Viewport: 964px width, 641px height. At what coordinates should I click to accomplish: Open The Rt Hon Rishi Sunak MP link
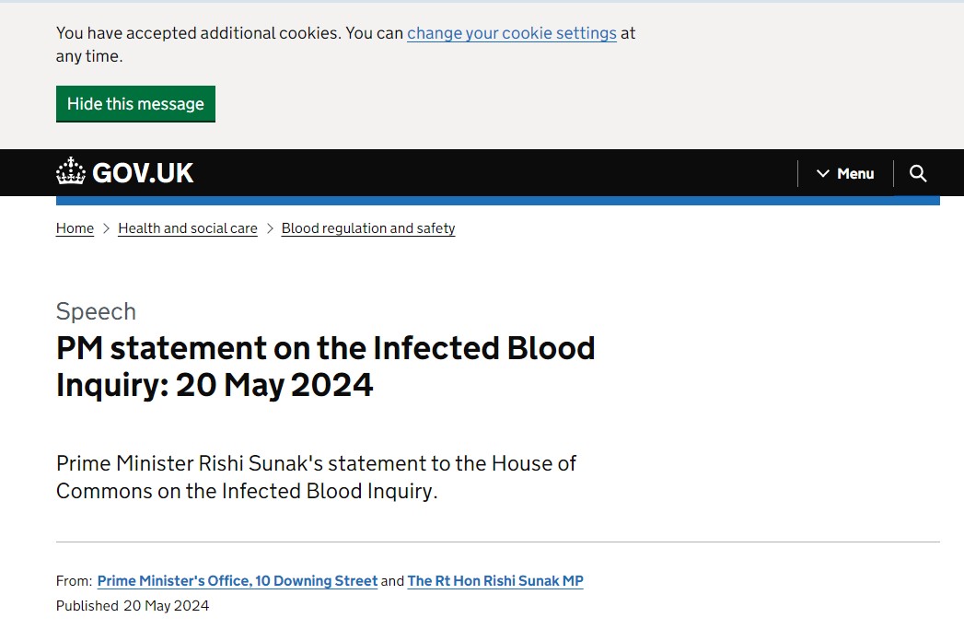click(x=495, y=581)
